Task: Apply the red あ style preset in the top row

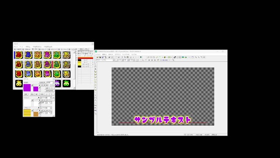Action: point(19,55)
